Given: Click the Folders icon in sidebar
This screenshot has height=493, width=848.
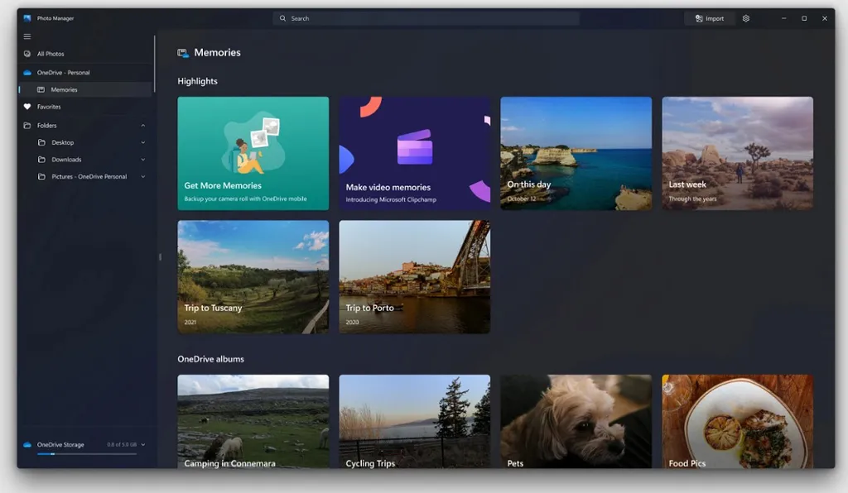Looking at the screenshot, I should tap(27, 125).
